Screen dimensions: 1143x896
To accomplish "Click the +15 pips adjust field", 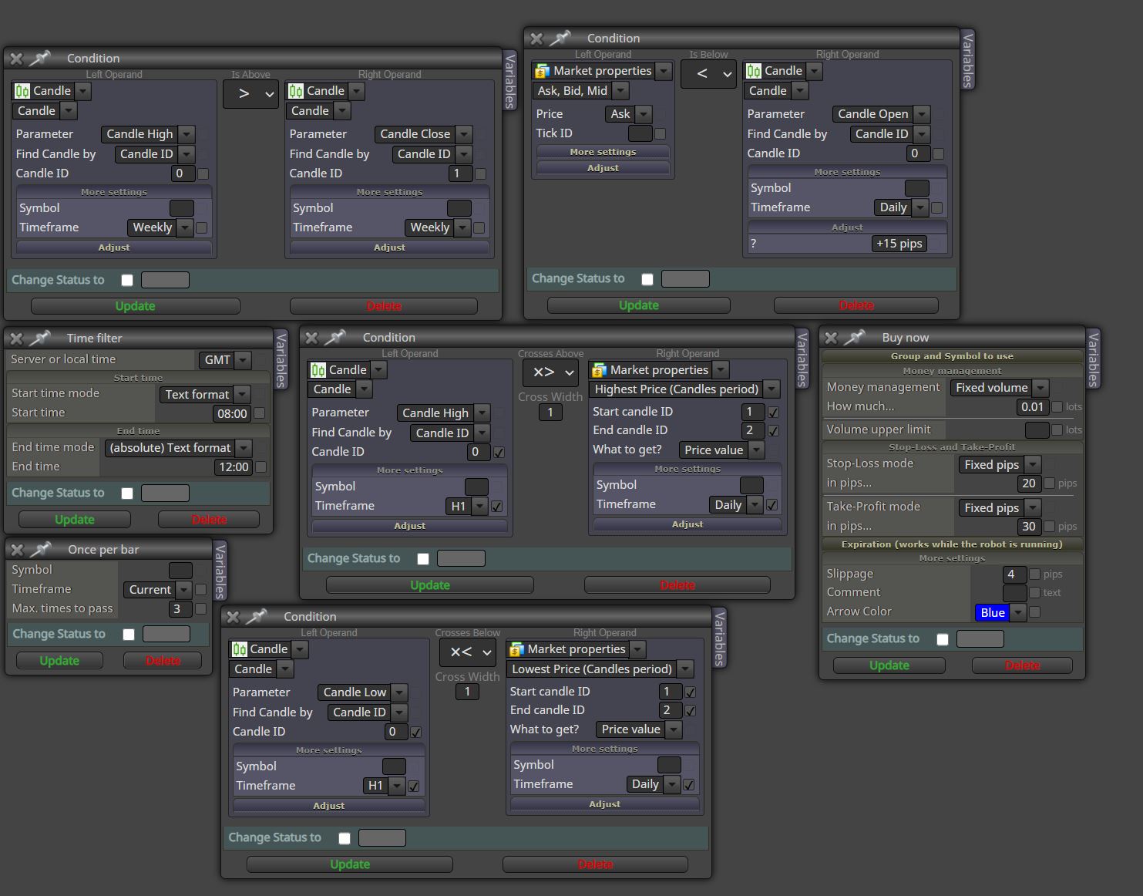I will pyautogui.click(x=899, y=244).
